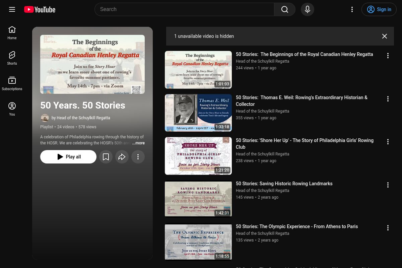Screen dimensions: 402x268
Task: Open options for Saving Historic Landmarks video
Action: pyautogui.click(x=388, y=185)
